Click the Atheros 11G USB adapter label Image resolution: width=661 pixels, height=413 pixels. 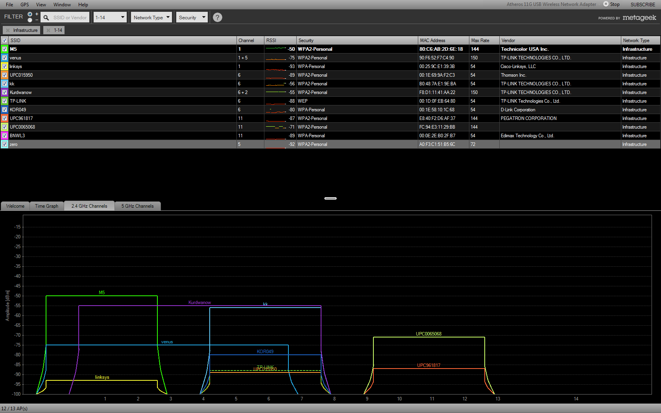(x=551, y=4)
